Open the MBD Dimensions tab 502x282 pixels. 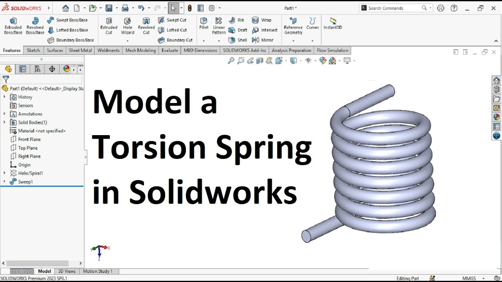pyautogui.click(x=200, y=50)
